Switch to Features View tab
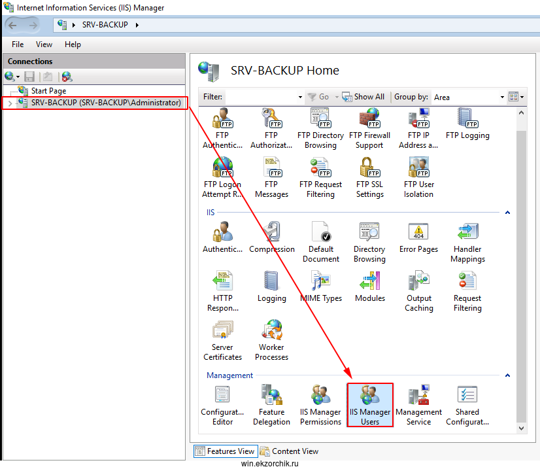The height and width of the screenshot is (469, 540). click(x=226, y=451)
